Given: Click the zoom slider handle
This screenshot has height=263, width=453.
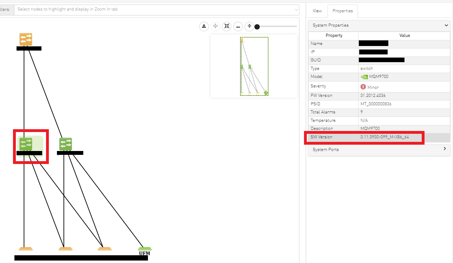Looking at the screenshot, I should (257, 27).
